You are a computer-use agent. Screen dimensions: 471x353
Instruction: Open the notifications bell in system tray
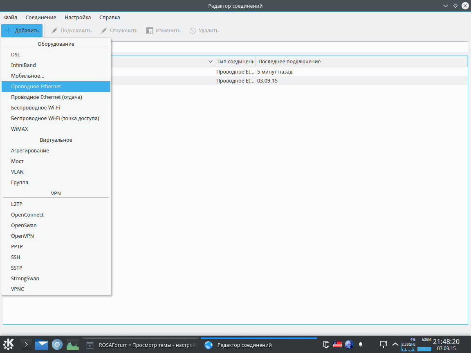[x=361, y=344]
